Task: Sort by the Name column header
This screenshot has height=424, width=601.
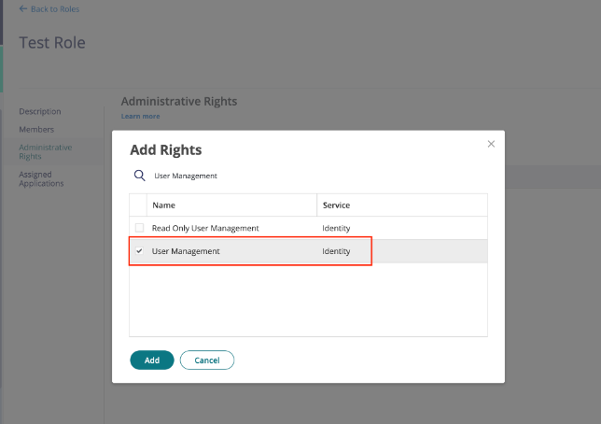Action: click(x=164, y=205)
